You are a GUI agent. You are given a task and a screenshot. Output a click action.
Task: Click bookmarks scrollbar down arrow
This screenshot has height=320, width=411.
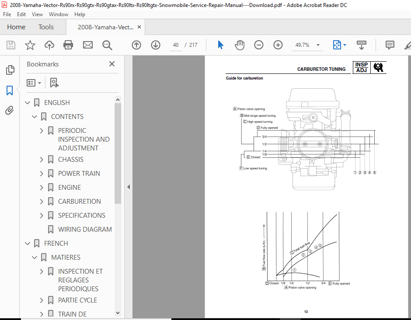[118, 313]
